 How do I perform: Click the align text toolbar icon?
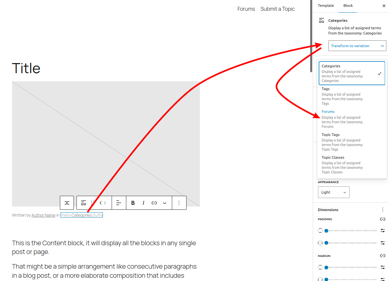pyautogui.click(x=119, y=203)
